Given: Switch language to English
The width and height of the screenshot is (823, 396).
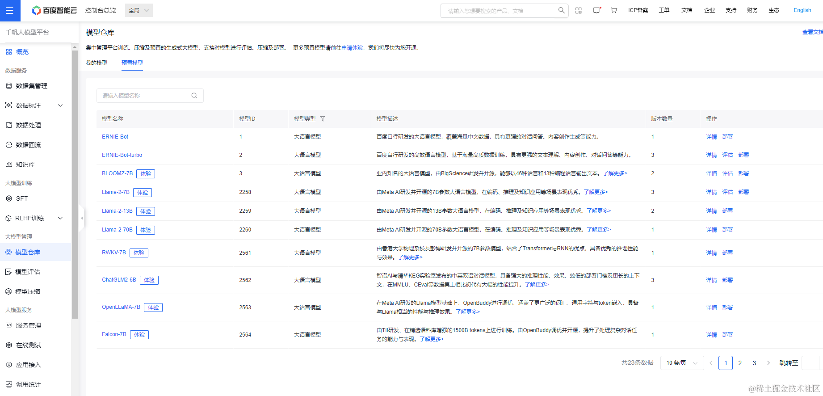Looking at the screenshot, I should (802, 10).
